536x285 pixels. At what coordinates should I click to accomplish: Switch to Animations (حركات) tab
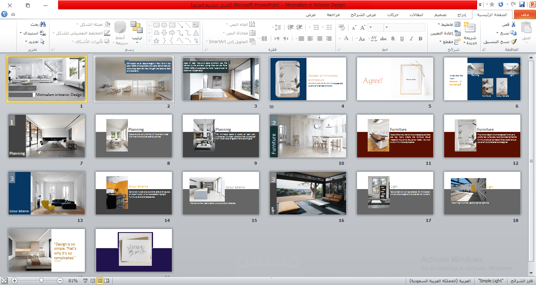(x=393, y=15)
